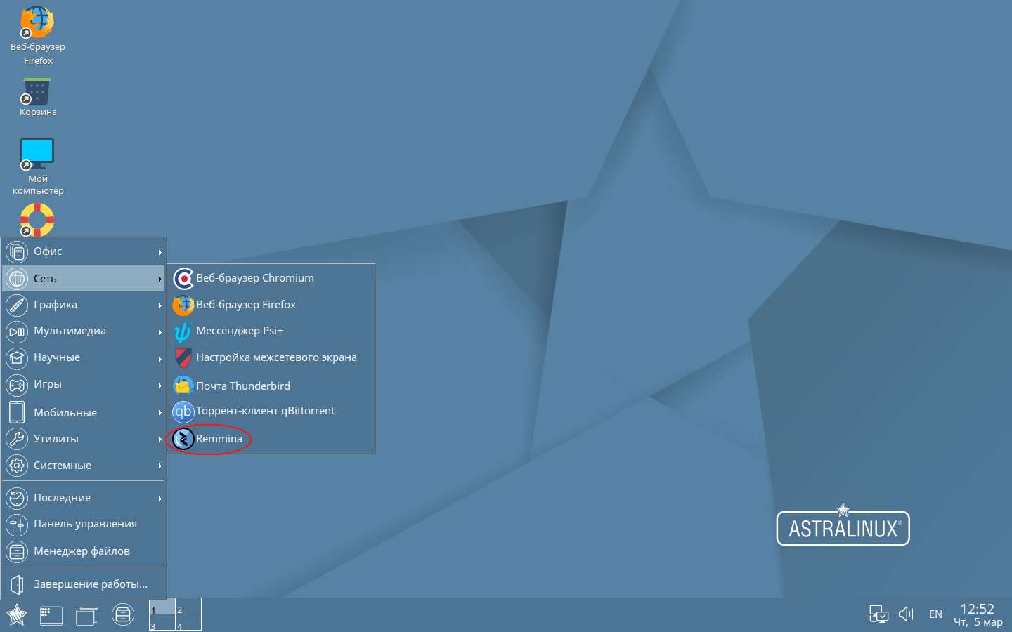Image resolution: width=1012 pixels, height=632 pixels.
Task: Click the Astra star start button on taskbar
Action: [x=17, y=615]
